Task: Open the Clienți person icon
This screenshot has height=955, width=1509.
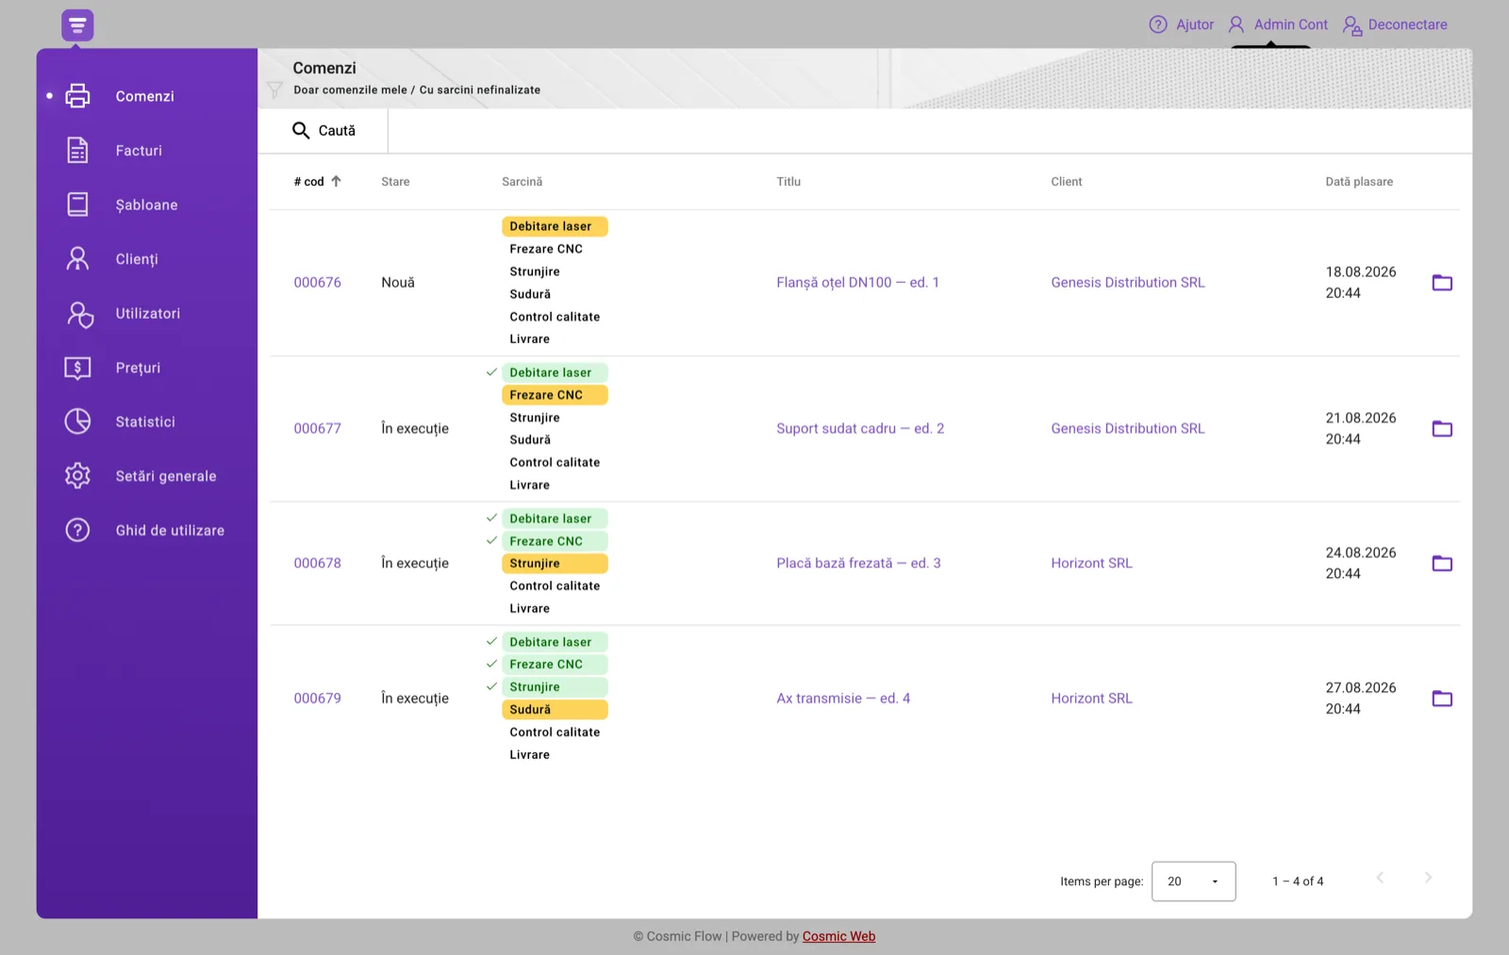Action: [77, 258]
